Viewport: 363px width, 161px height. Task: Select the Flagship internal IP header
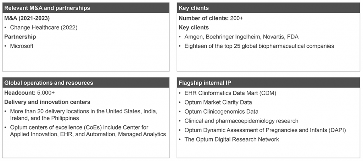click(x=268, y=83)
